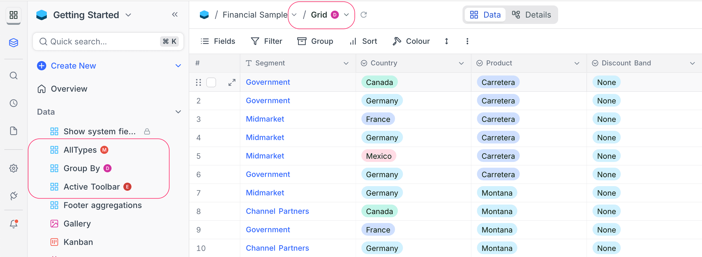Open the Gallery view in sidebar
The image size is (702, 257).
[x=77, y=224]
